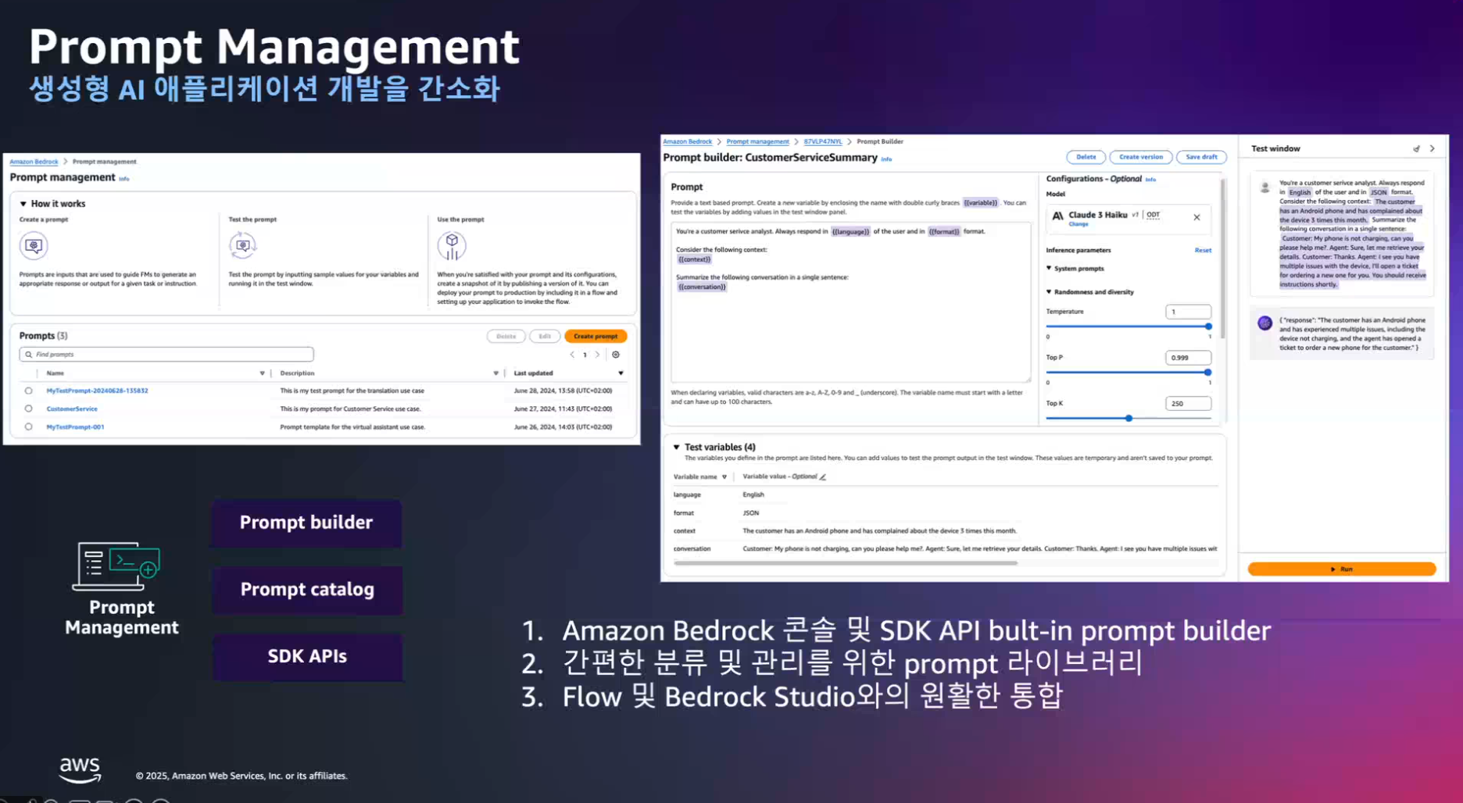Click inside the prompt text editor area
Viewport: 1463px width, 803px height.
850,302
